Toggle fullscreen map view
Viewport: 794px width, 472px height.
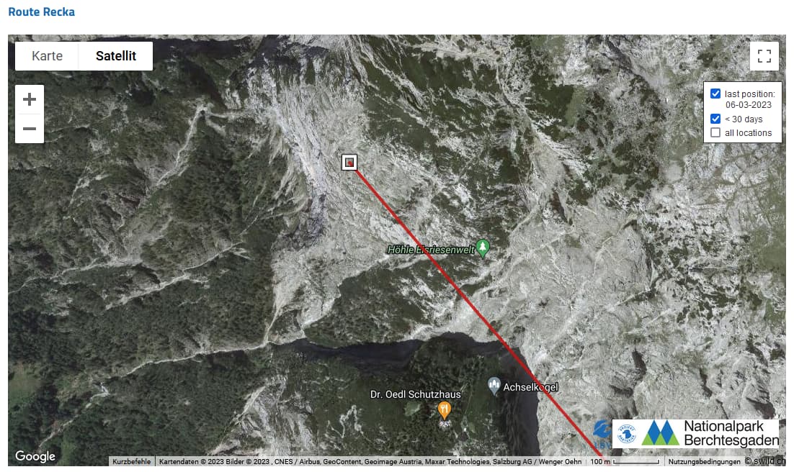click(764, 55)
